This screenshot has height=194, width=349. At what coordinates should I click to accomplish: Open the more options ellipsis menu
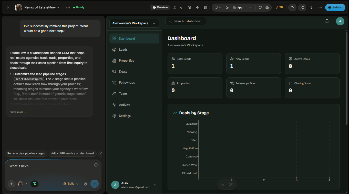pos(320,7)
